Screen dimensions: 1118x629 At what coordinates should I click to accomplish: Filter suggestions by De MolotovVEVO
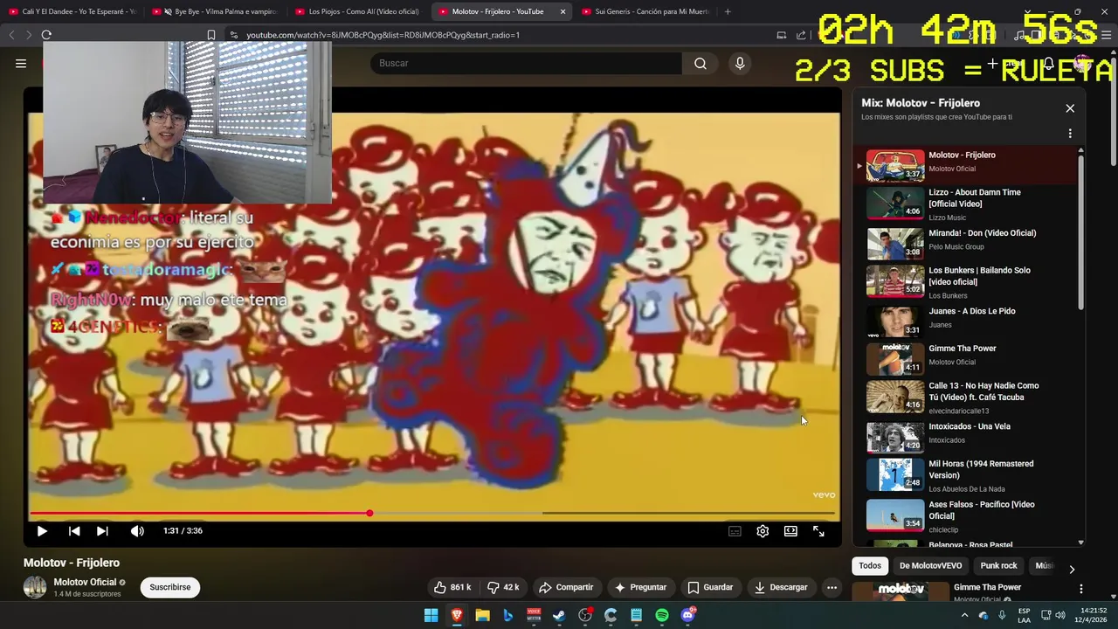[x=930, y=565]
